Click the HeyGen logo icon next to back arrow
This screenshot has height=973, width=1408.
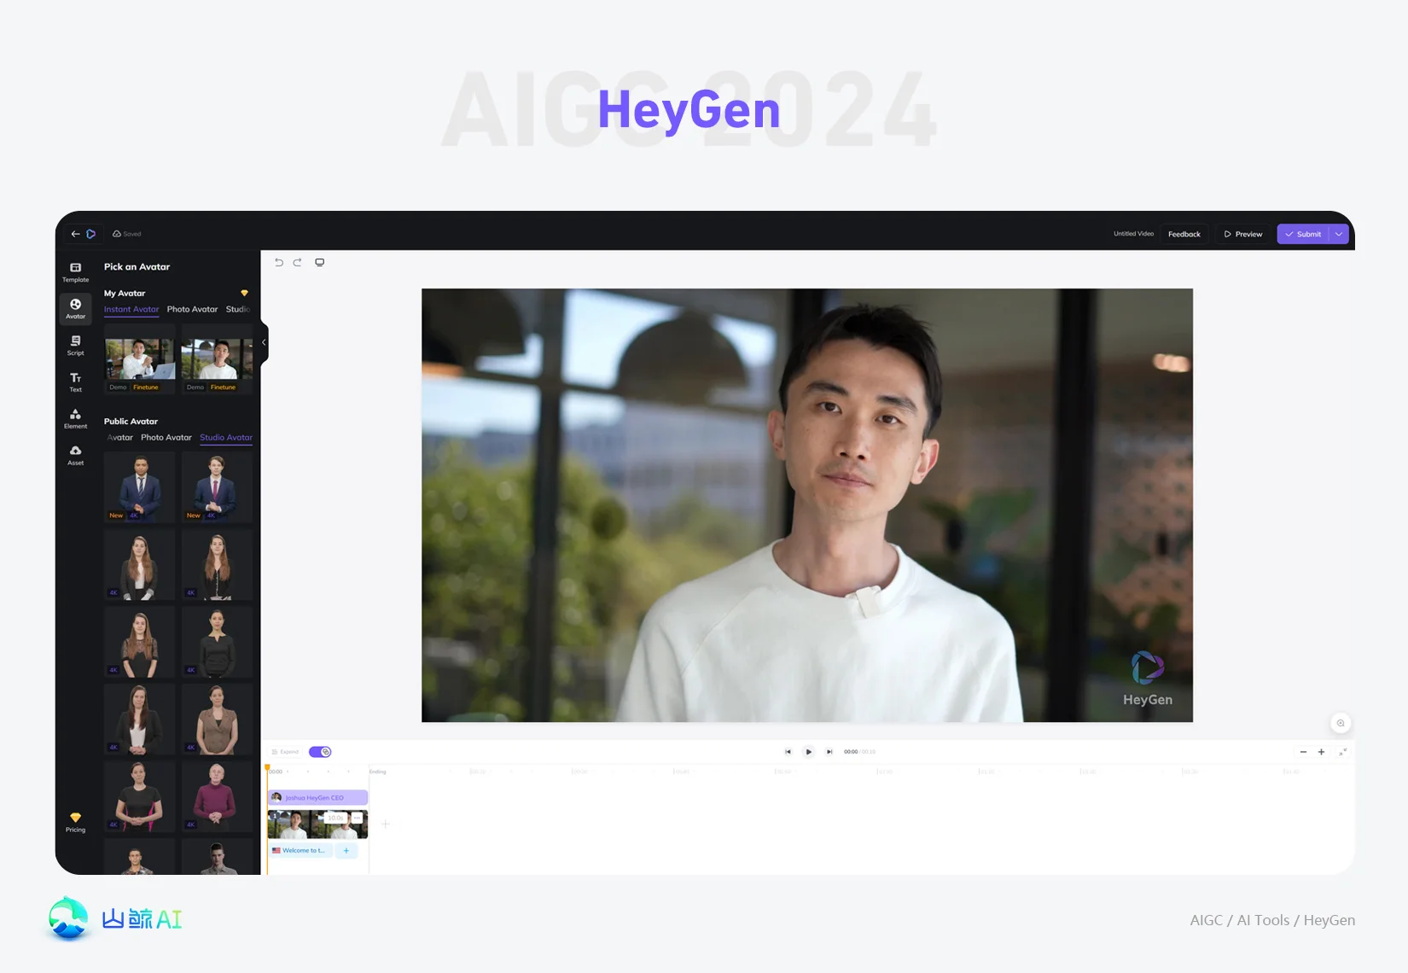(91, 234)
